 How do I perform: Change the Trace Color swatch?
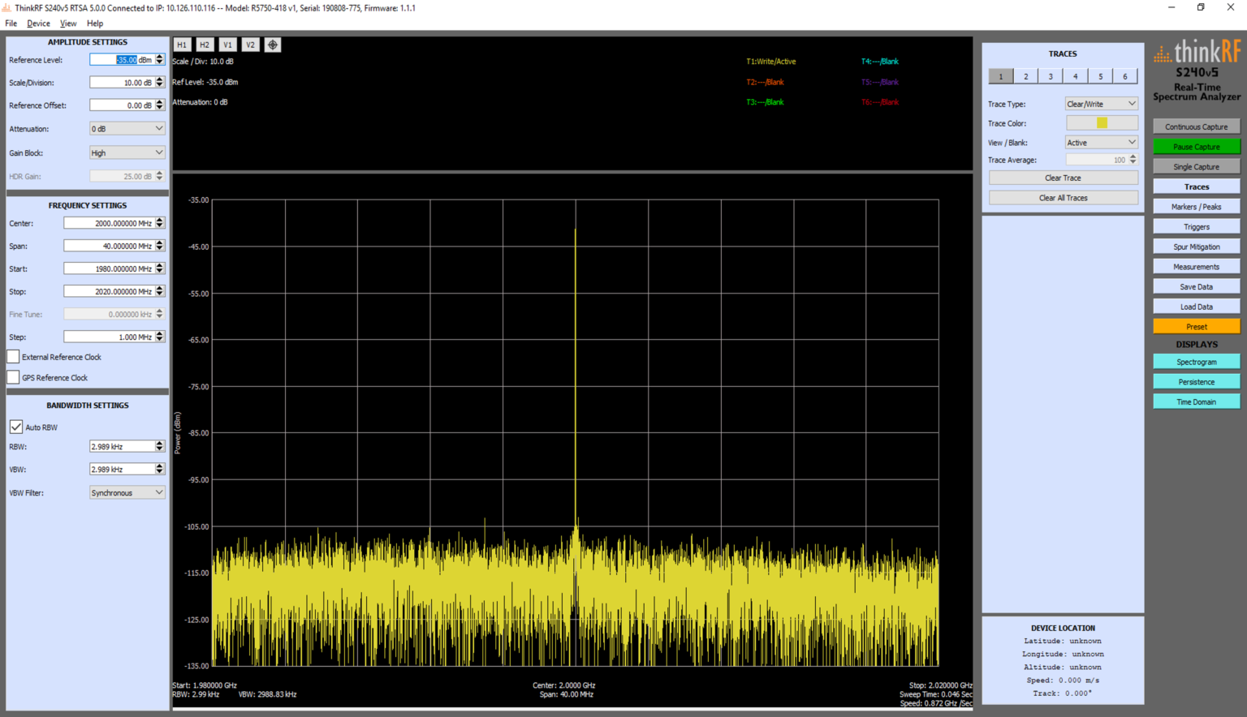tap(1101, 122)
